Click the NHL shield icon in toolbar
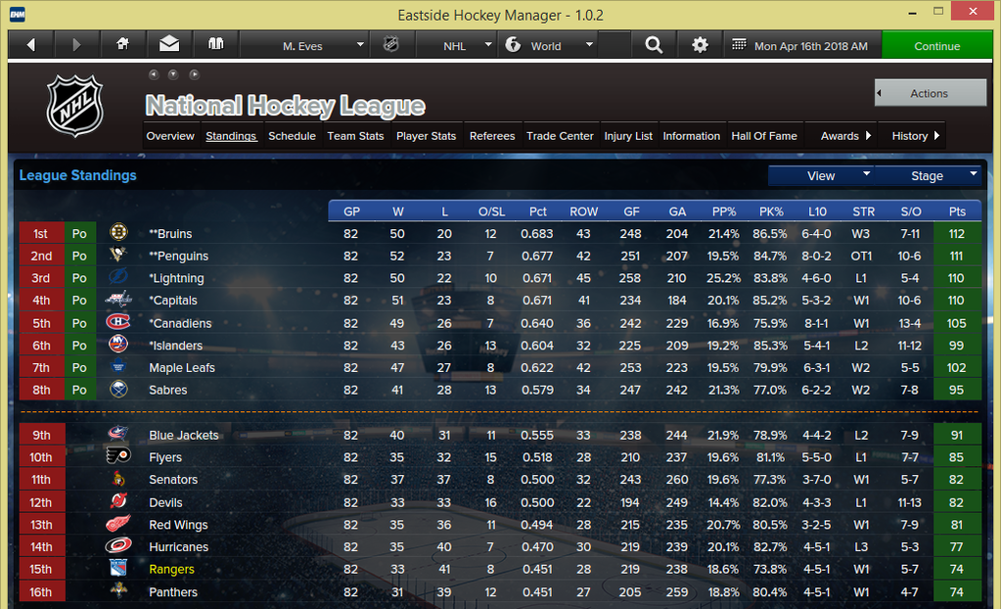The image size is (1002, 609). click(x=390, y=45)
